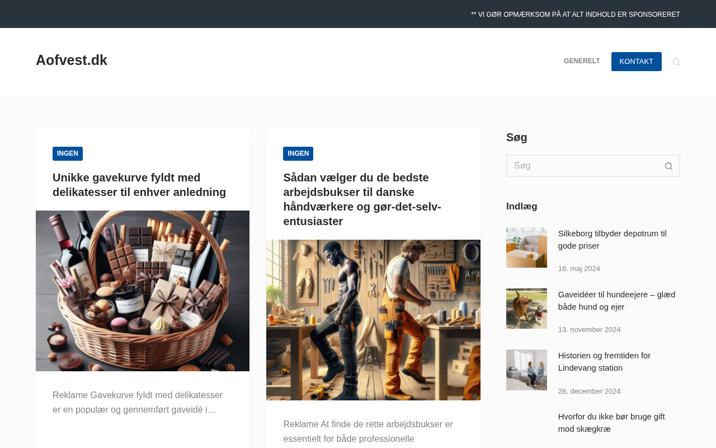Select the date '28. december 2024'
The height and width of the screenshot is (448, 716).
pyautogui.click(x=590, y=391)
